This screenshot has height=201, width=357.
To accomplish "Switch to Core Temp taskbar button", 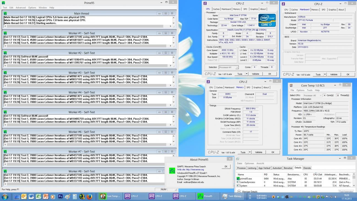I will point(110,196).
